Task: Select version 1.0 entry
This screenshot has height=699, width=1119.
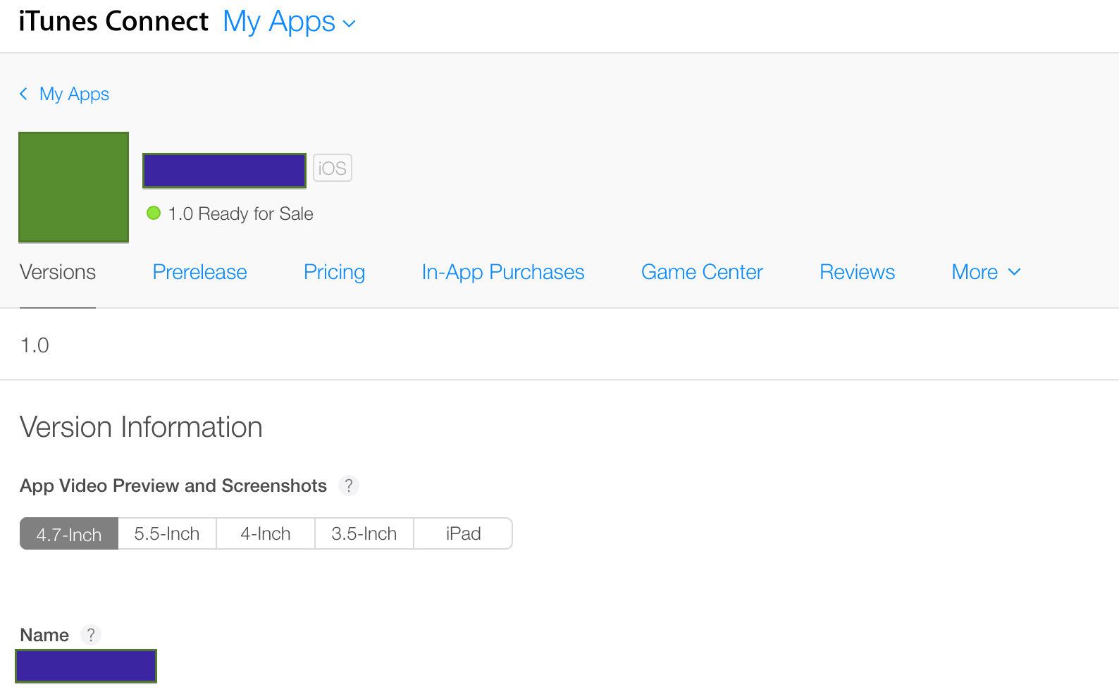Action: (35, 345)
